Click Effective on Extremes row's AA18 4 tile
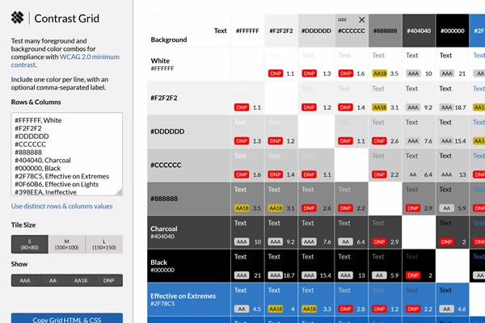This screenshot has height=323, width=485. [x=281, y=300]
